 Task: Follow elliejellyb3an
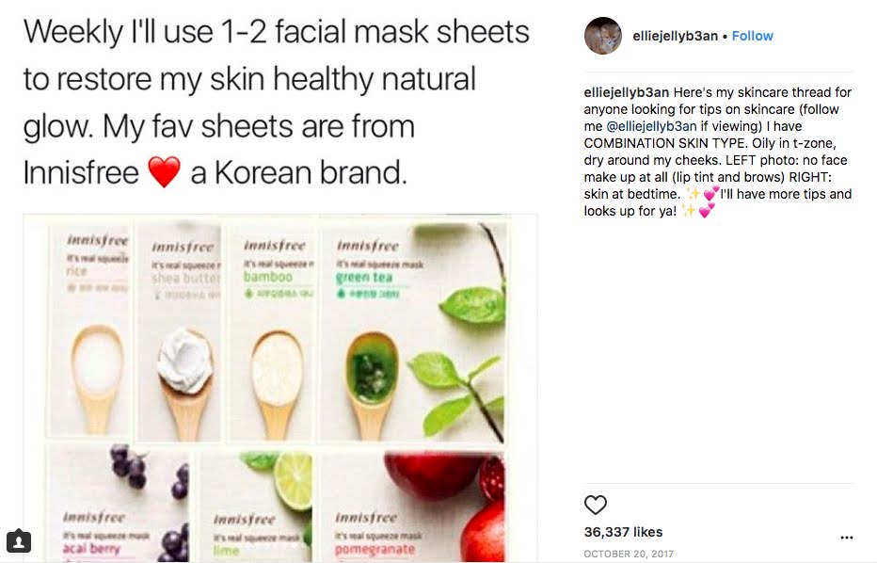pyautogui.click(x=752, y=36)
